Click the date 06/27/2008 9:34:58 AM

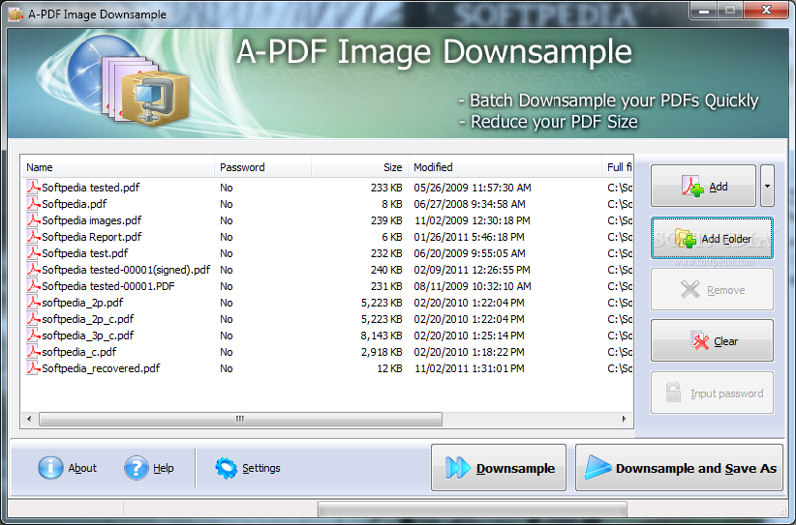pos(470,204)
